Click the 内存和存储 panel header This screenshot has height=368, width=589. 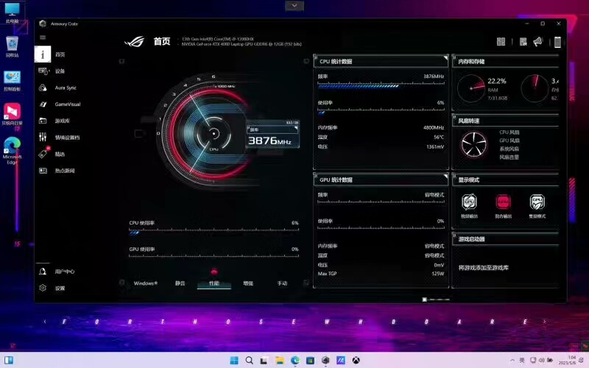pyautogui.click(x=506, y=61)
